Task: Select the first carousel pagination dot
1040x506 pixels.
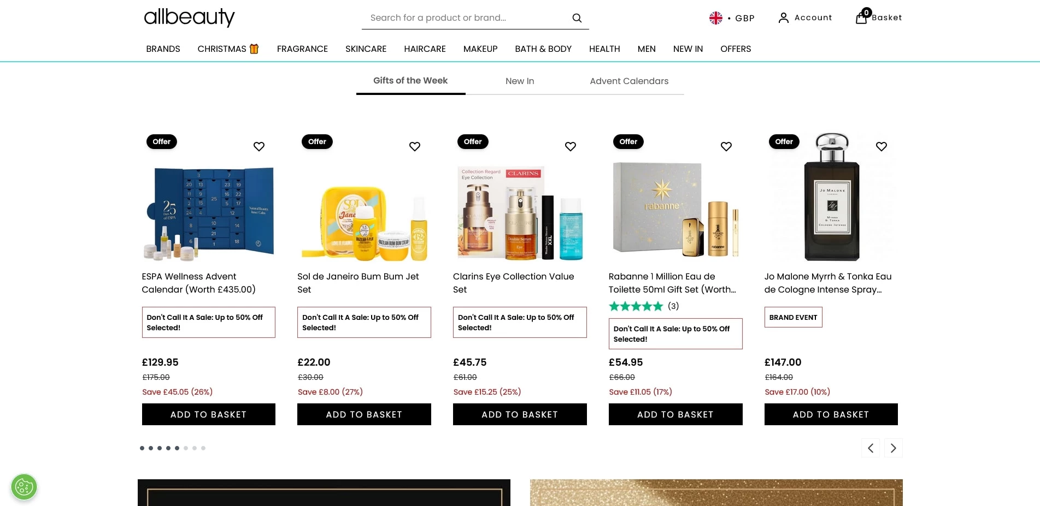Action: (142, 448)
